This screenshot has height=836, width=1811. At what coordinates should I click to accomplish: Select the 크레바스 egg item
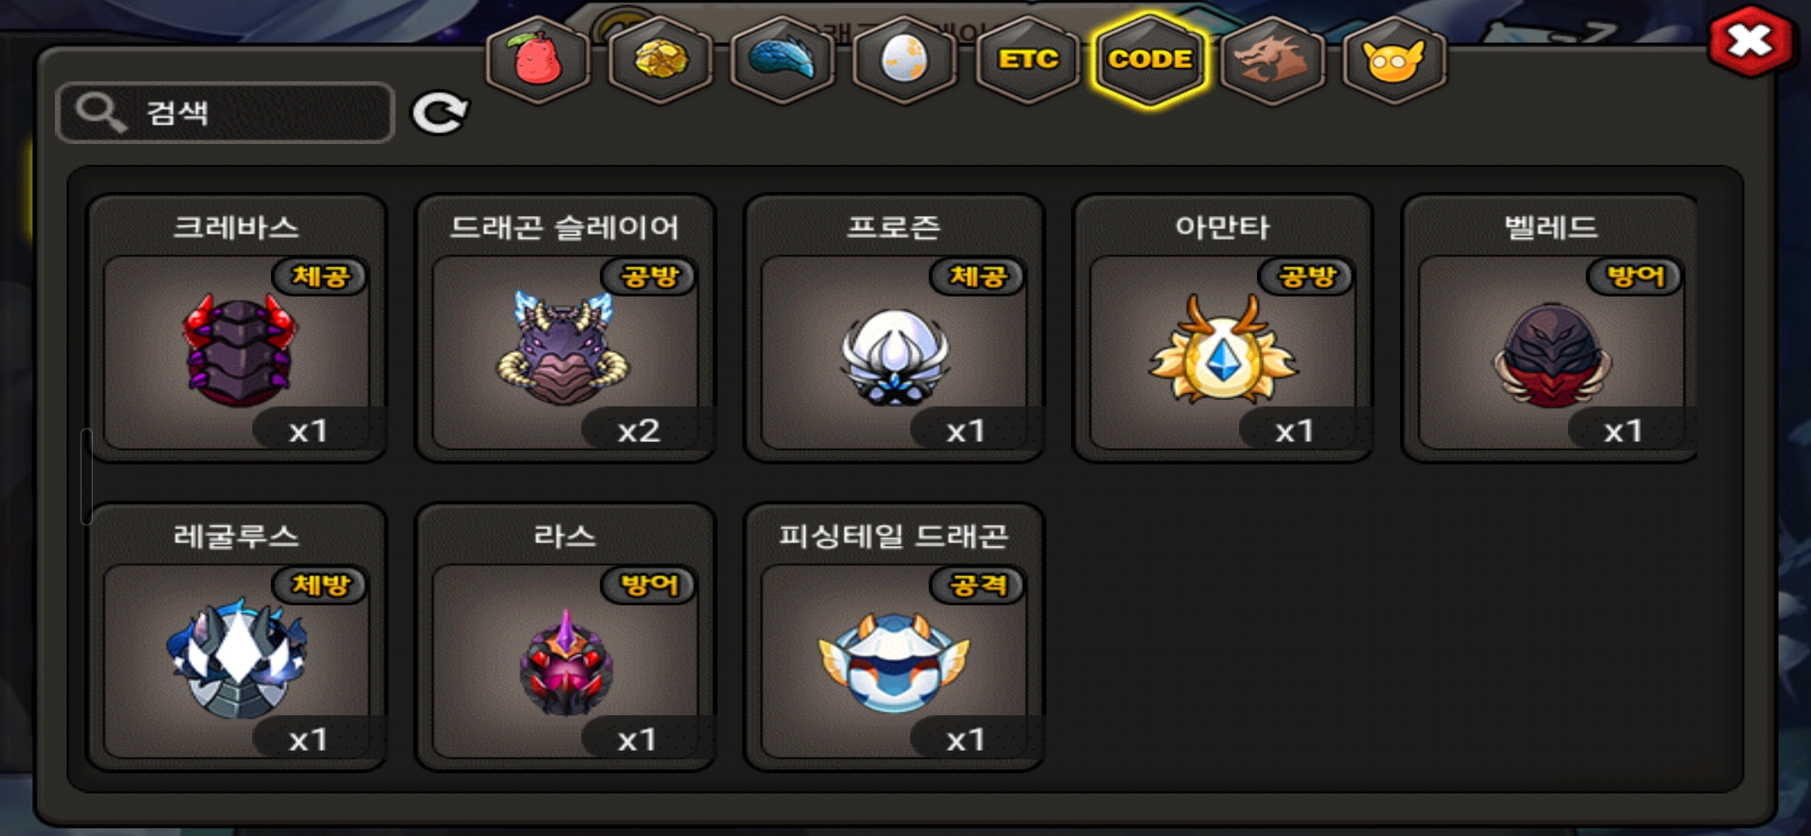pyautogui.click(x=237, y=328)
